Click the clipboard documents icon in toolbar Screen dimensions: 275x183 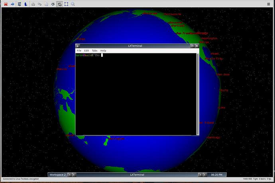click(46, 4)
